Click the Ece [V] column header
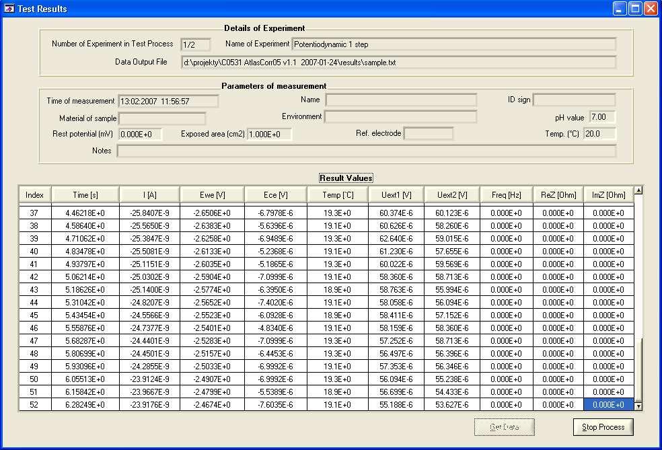Image resolution: width=662 pixels, height=450 pixels. (x=275, y=194)
